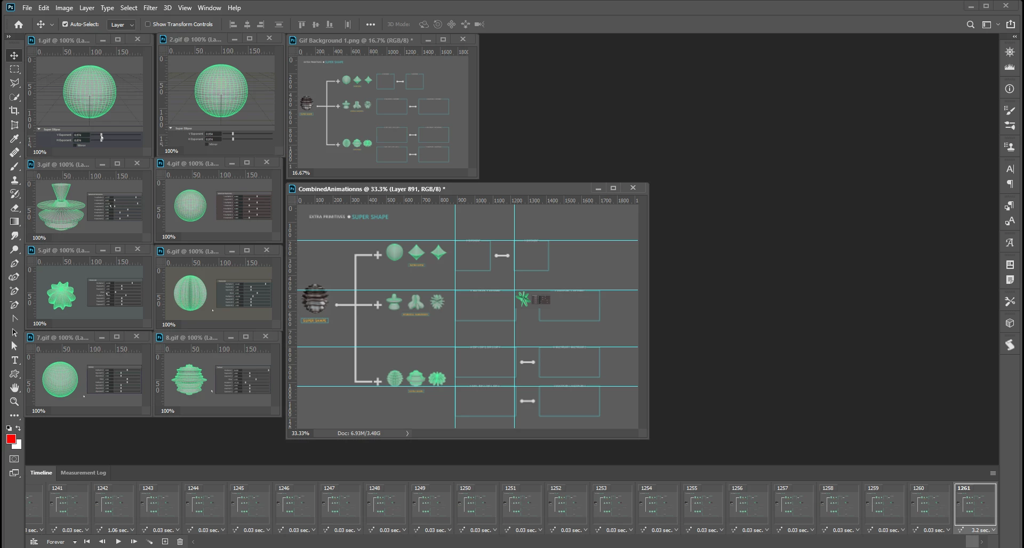Select the Crop tool
The height and width of the screenshot is (548, 1024).
pyautogui.click(x=14, y=111)
